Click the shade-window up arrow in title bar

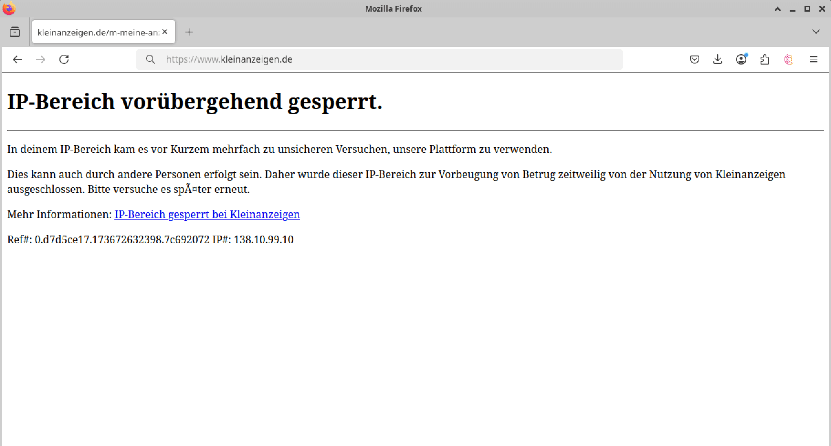click(778, 9)
